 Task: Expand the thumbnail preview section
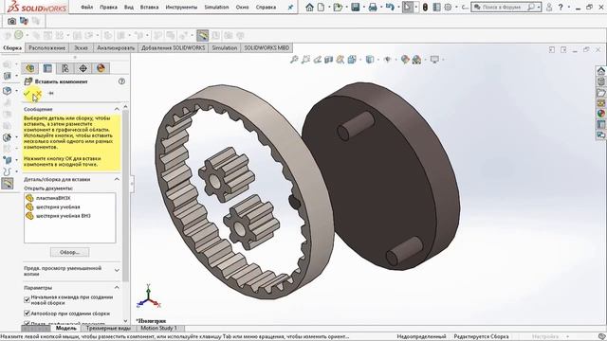click(x=117, y=270)
